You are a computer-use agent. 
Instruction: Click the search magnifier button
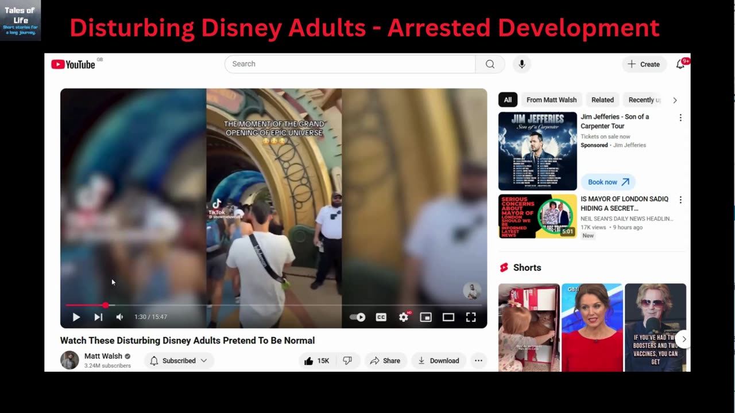[490, 64]
